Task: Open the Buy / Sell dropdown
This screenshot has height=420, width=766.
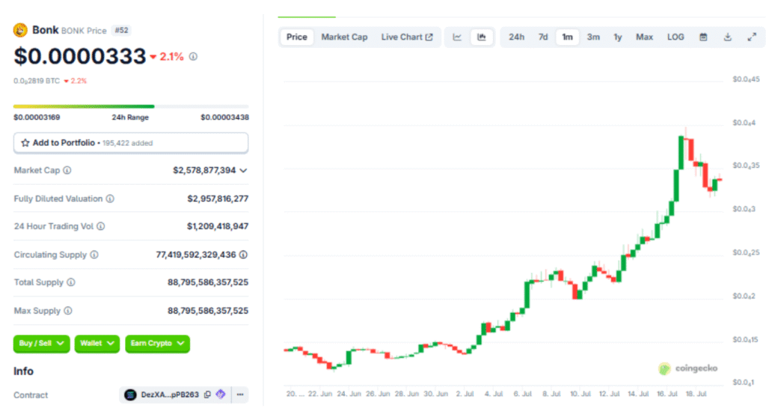Action: click(41, 344)
